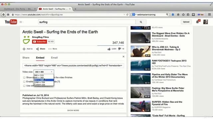
Task: Choose 640 × 360 video size
Action: point(44,78)
